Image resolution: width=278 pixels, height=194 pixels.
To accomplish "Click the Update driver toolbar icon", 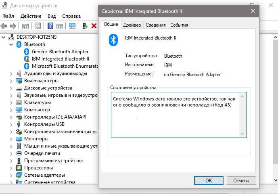I will tap(85, 26).
